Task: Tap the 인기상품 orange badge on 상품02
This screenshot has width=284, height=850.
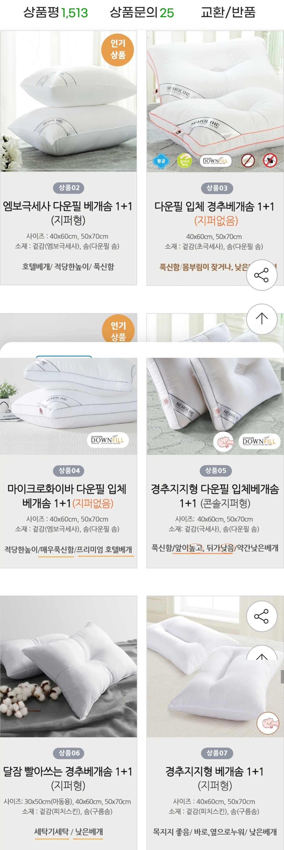Action: [118, 50]
